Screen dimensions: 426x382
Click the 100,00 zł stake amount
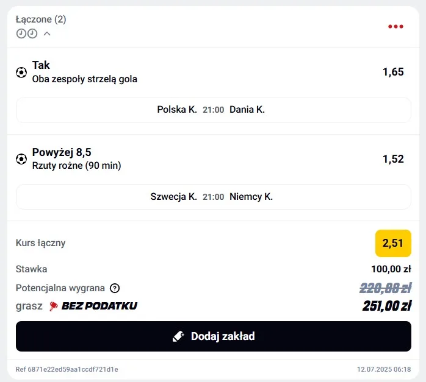pos(391,269)
